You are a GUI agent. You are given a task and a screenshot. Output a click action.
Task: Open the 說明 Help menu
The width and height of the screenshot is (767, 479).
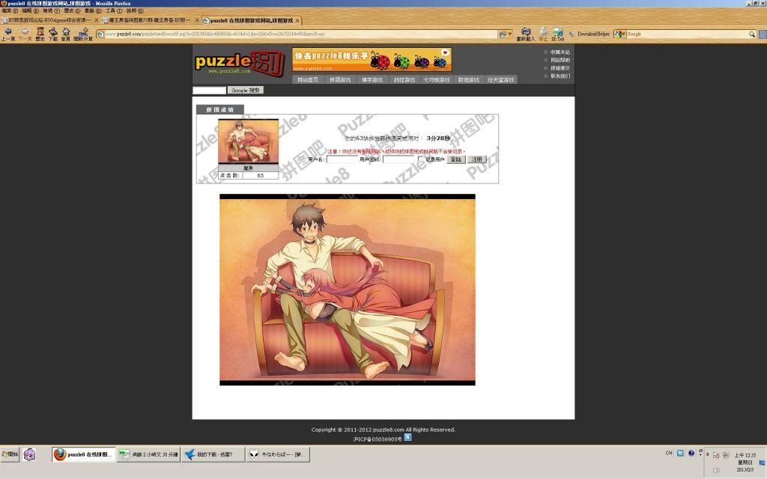[x=135, y=10]
